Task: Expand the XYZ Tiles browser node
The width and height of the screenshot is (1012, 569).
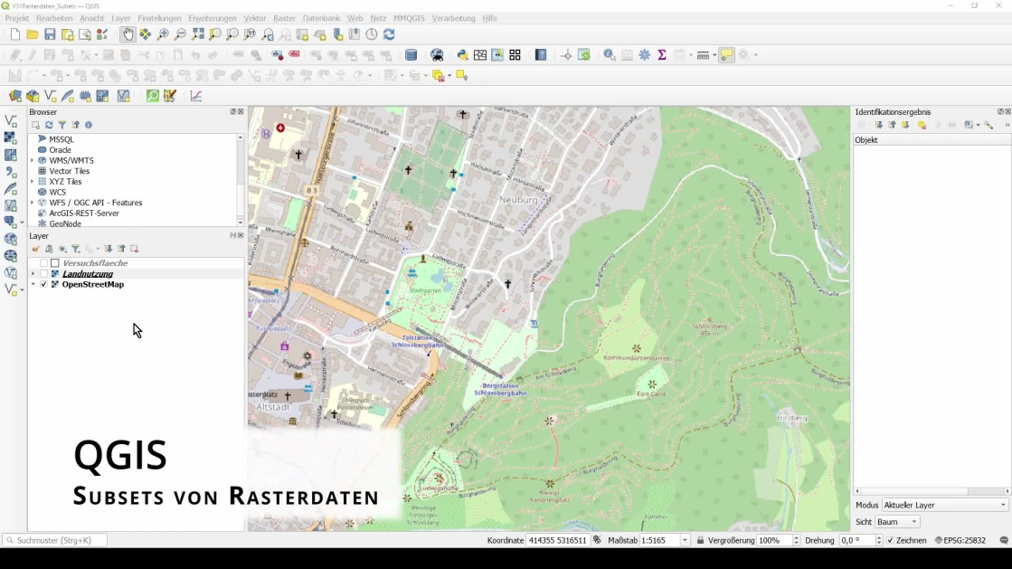Action: coord(33,182)
